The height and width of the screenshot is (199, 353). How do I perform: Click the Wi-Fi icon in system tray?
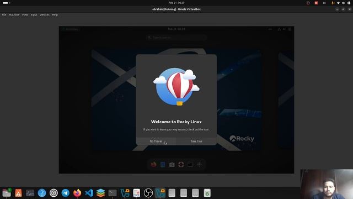(x=338, y=3)
